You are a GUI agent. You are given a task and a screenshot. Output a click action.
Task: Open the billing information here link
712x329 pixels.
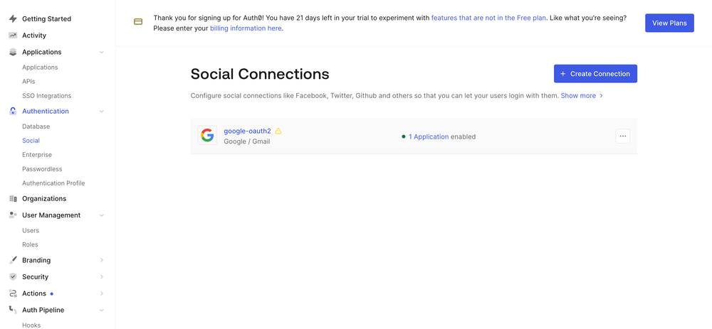[x=246, y=28]
